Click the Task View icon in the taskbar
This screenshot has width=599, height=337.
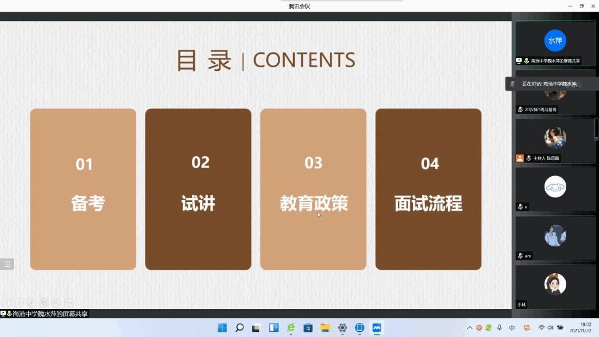tap(256, 328)
